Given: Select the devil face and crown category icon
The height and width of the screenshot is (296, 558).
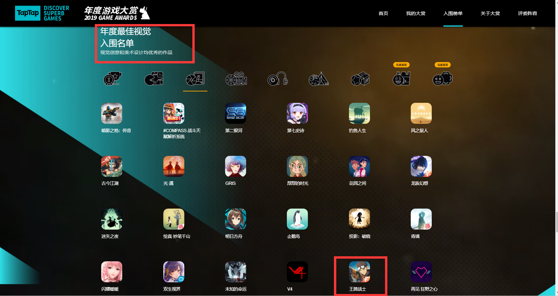Looking at the screenshot, I should 401,79.
